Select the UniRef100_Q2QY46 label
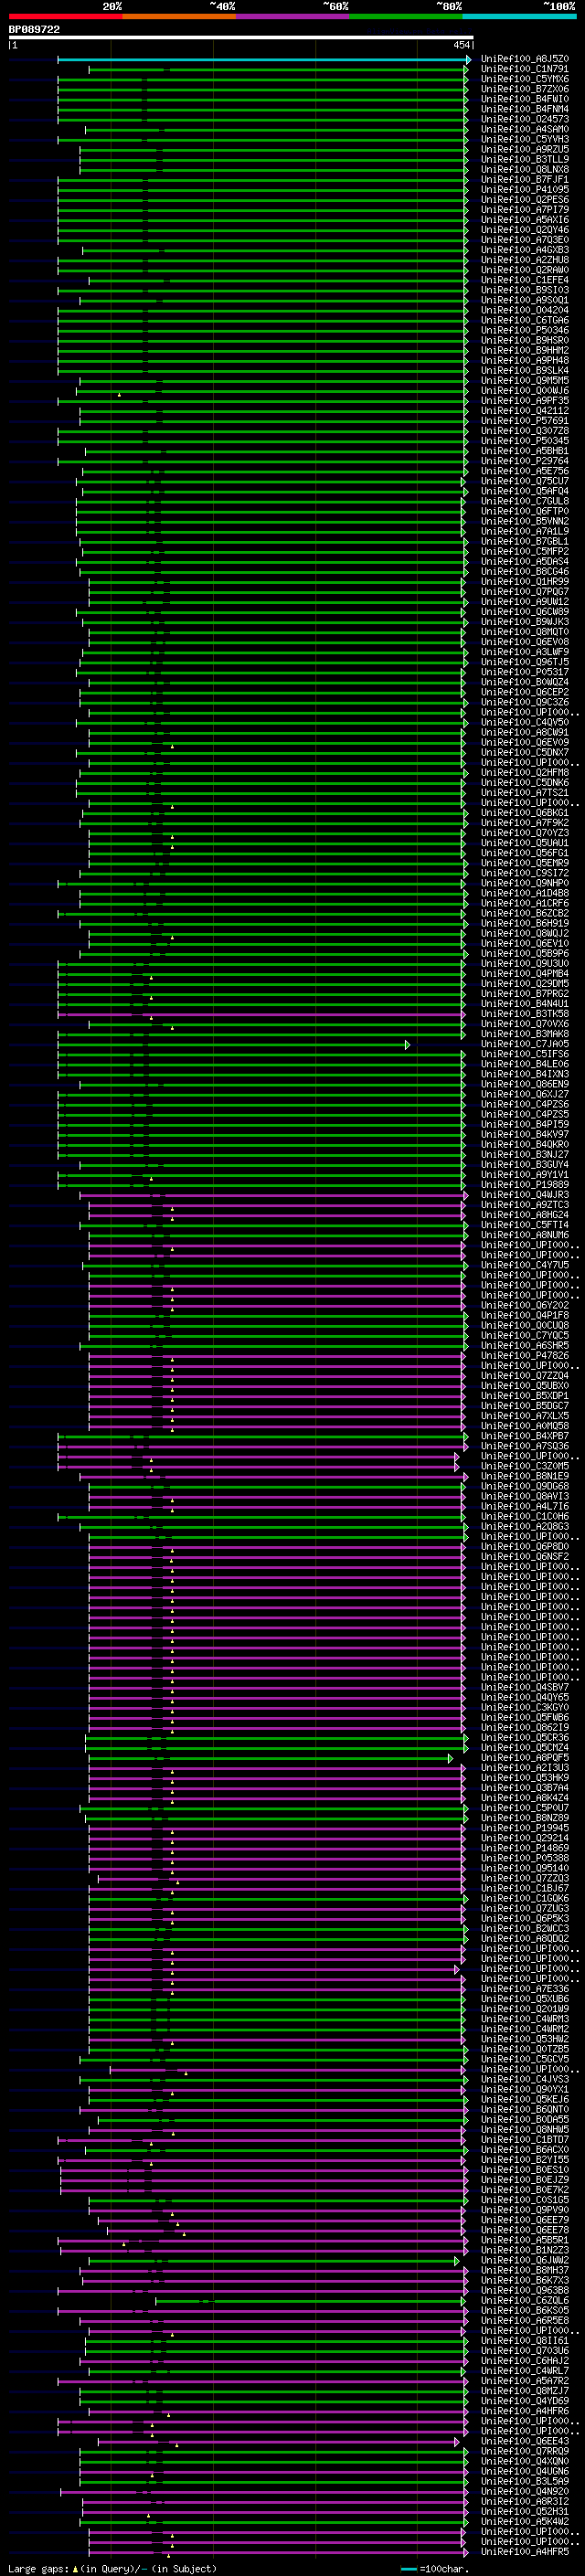The height and width of the screenshot is (2576, 585). tap(525, 230)
